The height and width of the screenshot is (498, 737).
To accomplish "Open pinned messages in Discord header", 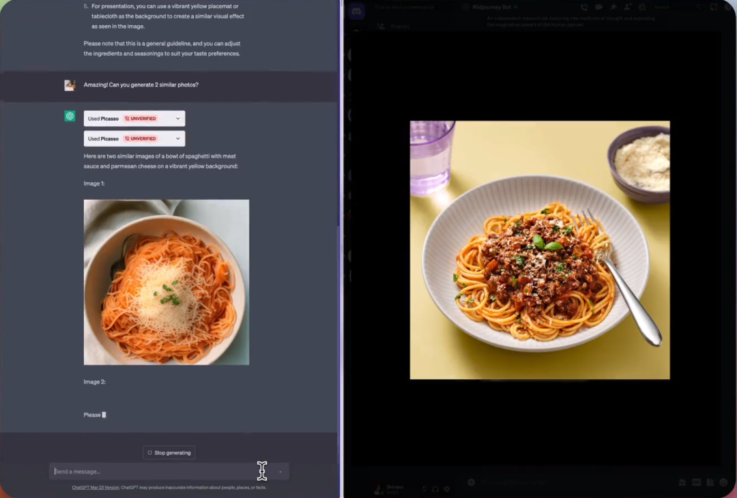I will pos(613,7).
